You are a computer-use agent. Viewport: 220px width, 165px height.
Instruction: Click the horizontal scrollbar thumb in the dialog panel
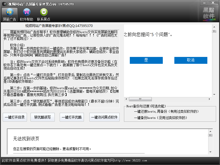(140, 99)
